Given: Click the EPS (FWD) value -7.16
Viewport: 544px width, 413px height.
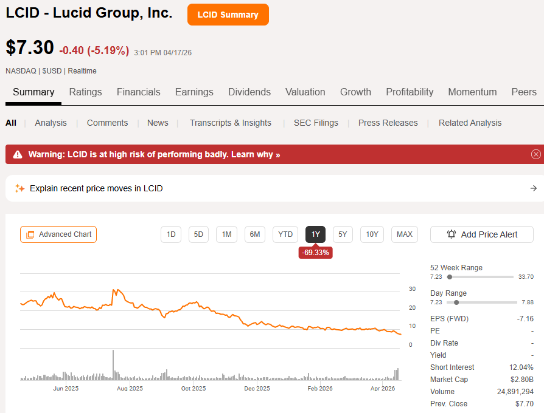Looking at the screenshot, I should 525,319.
